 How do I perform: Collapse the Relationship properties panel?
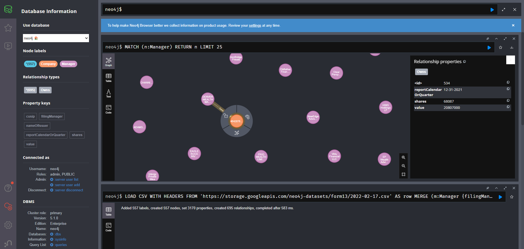coord(511,60)
